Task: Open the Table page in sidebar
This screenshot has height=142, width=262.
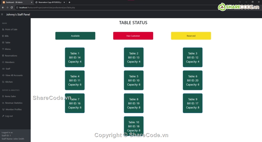Action: (8, 43)
